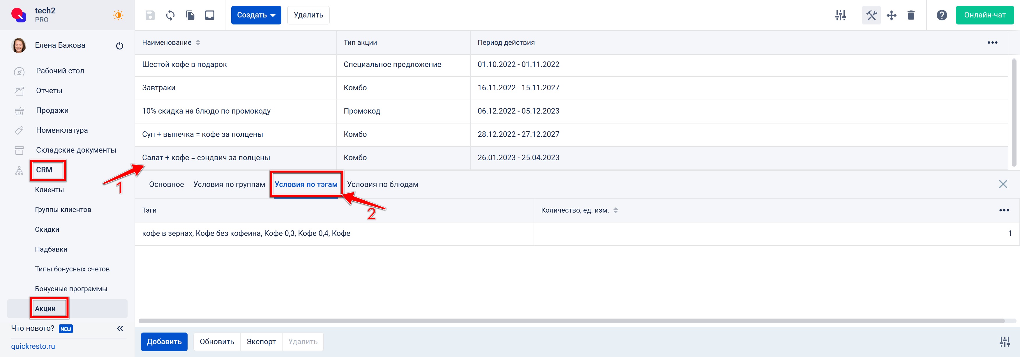The width and height of the screenshot is (1020, 357).
Task: Click the copy documents icon
Action: point(190,15)
